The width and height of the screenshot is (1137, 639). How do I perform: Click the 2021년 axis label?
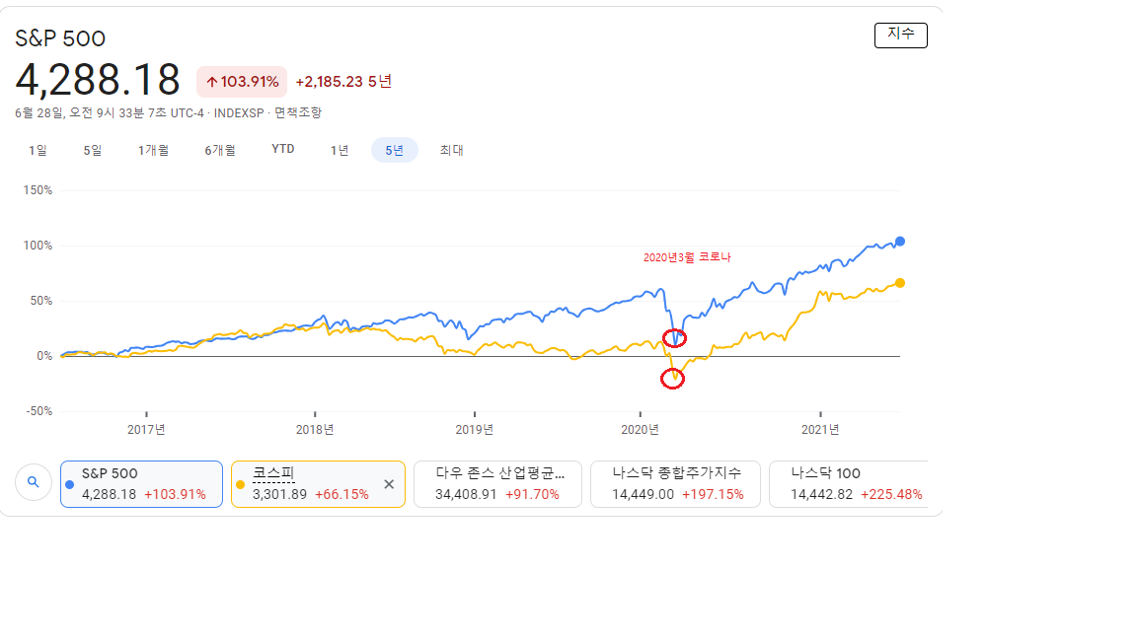pos(820,430)
